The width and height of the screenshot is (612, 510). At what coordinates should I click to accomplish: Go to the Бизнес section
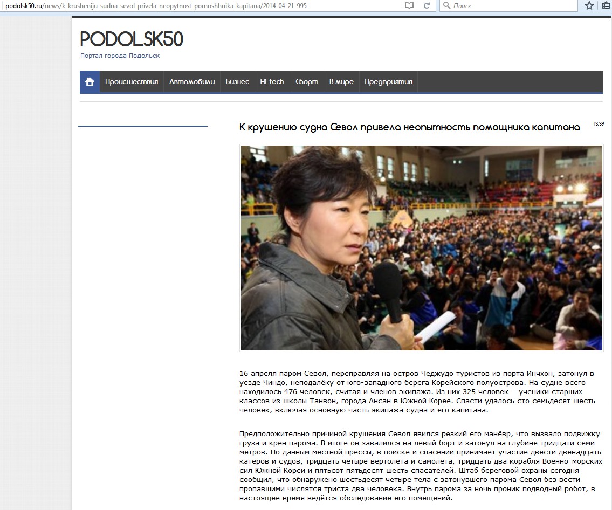(237, 81)
